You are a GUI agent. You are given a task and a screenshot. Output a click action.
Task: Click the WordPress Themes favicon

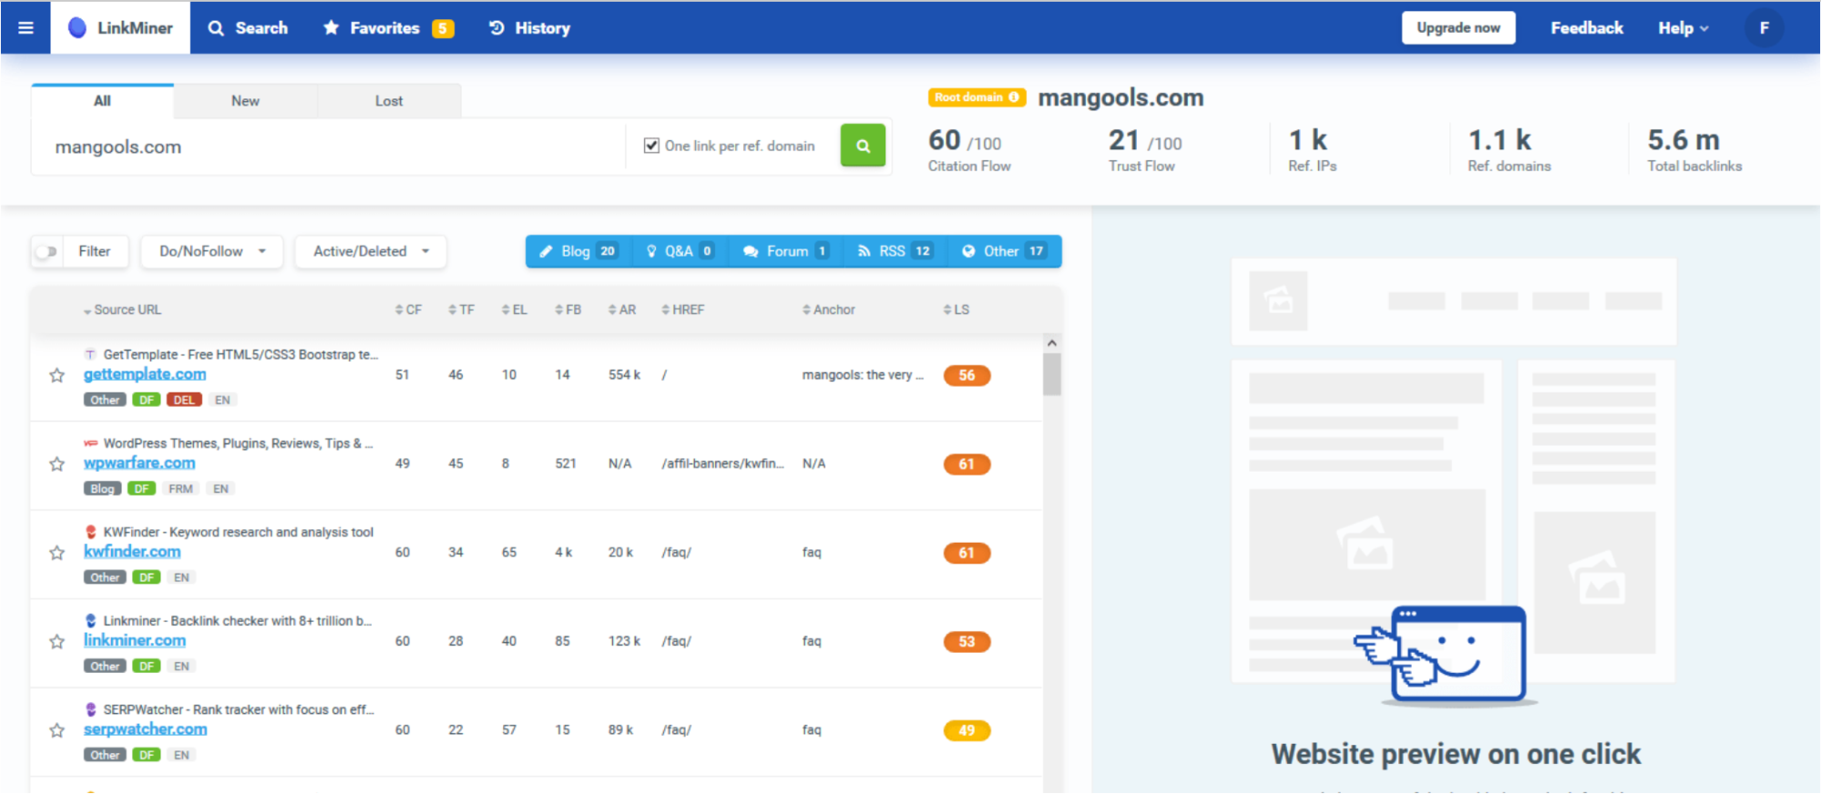(x=90, y=443)
